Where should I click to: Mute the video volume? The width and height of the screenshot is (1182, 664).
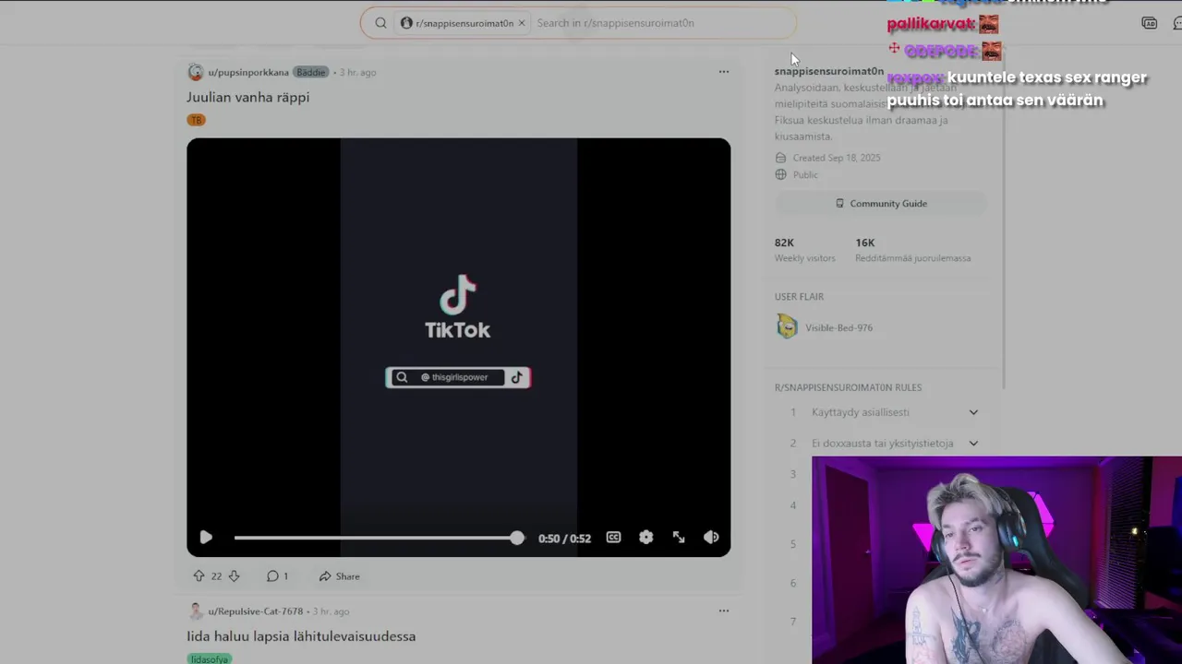(711, 538)
